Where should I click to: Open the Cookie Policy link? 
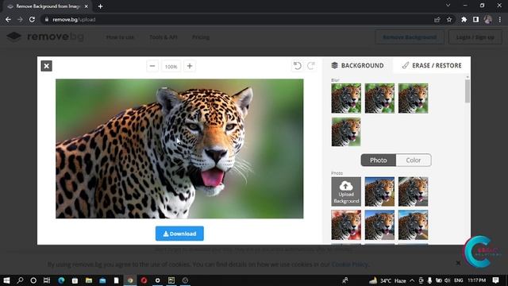tap(349, 265)
